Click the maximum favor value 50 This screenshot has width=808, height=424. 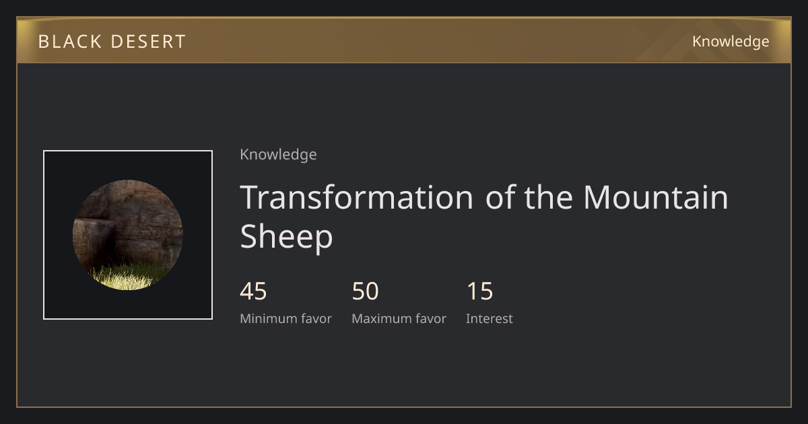pos(366,291)
